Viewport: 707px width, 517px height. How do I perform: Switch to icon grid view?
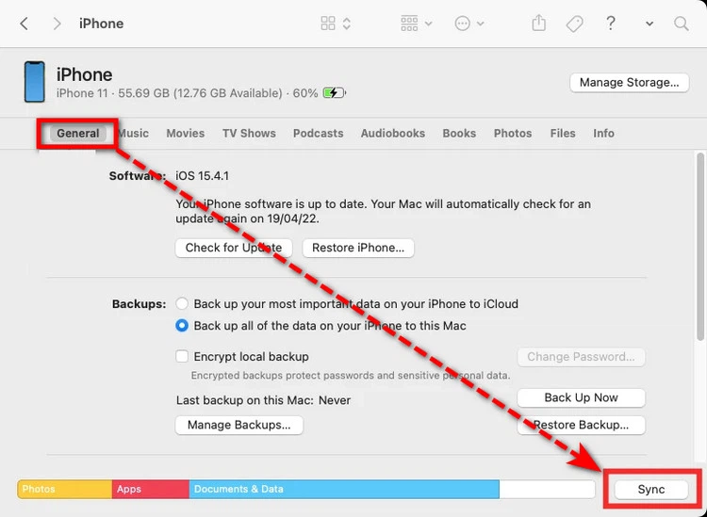(336, 24)
